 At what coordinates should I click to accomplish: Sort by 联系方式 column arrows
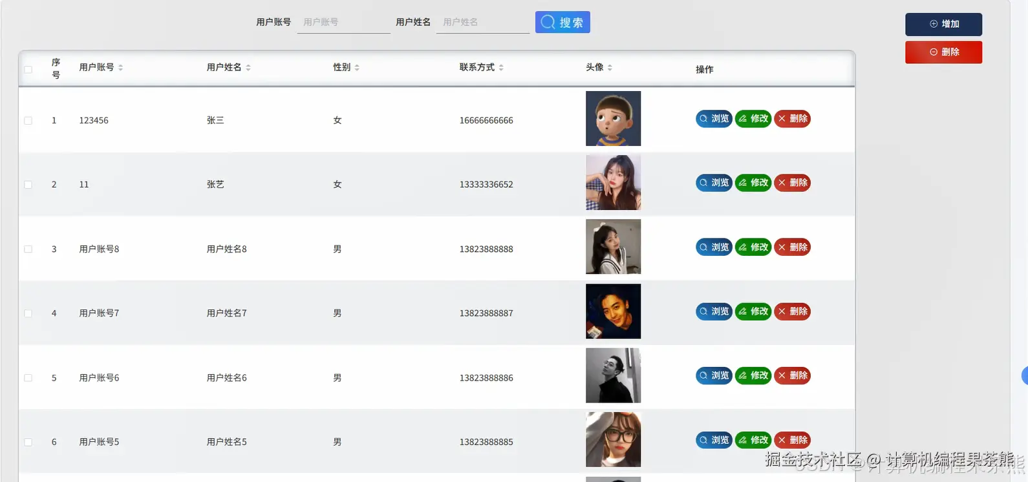pos(501,68)
